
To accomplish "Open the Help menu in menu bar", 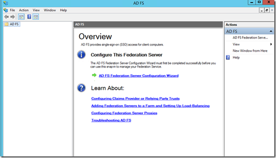I will tap(63, 10).
